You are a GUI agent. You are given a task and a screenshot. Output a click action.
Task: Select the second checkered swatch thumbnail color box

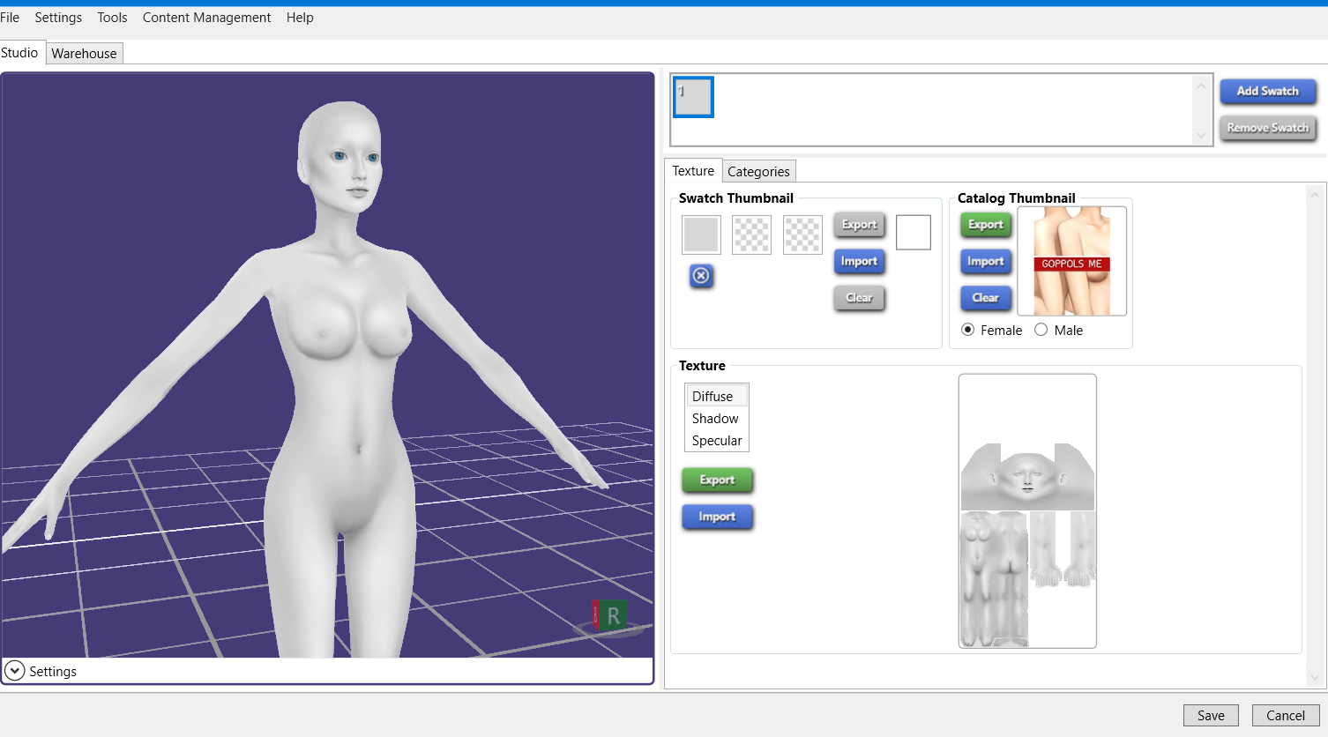[751, 234]
